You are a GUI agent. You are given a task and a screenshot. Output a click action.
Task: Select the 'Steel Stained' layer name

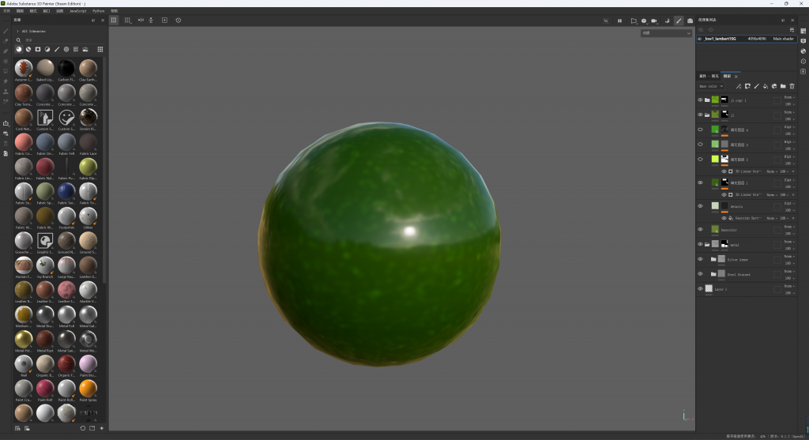click(x=739, y=274)
